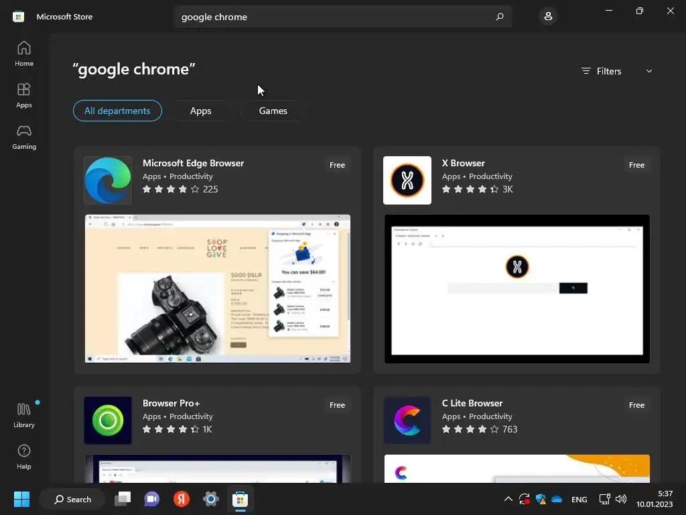Click the OneDrive cloud tray icon
The height and width of the screenshot is (515, 686).
click(557, 499)
